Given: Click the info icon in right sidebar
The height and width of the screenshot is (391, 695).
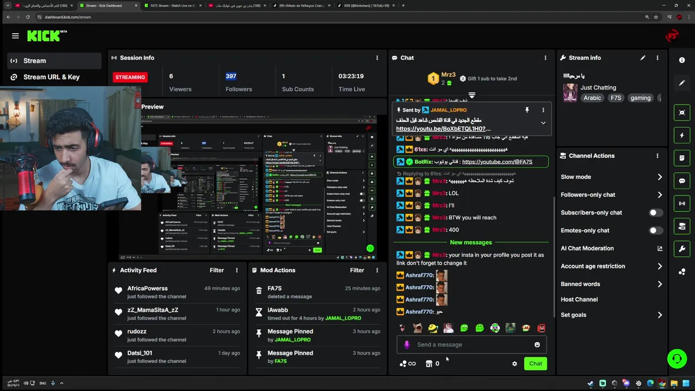Looking at the screenshot, I should pyautogui.click(x=682, y=60).
